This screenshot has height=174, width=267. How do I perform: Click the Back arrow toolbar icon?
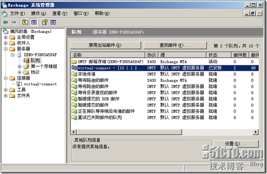tap(6, 22)
